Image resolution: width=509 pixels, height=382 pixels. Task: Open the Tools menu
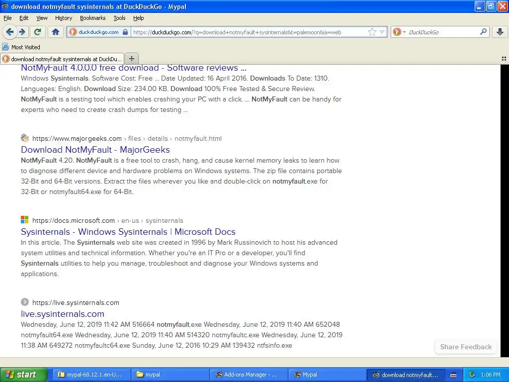[119, 18]
